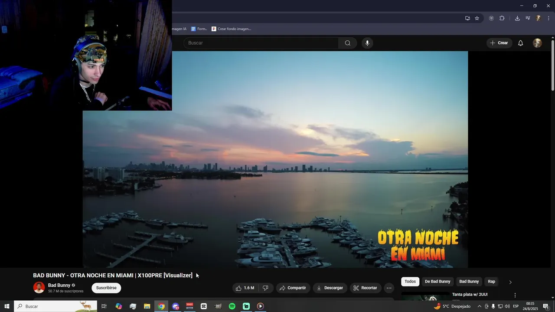Open Chrome three-dot menu

click(548, 18)
